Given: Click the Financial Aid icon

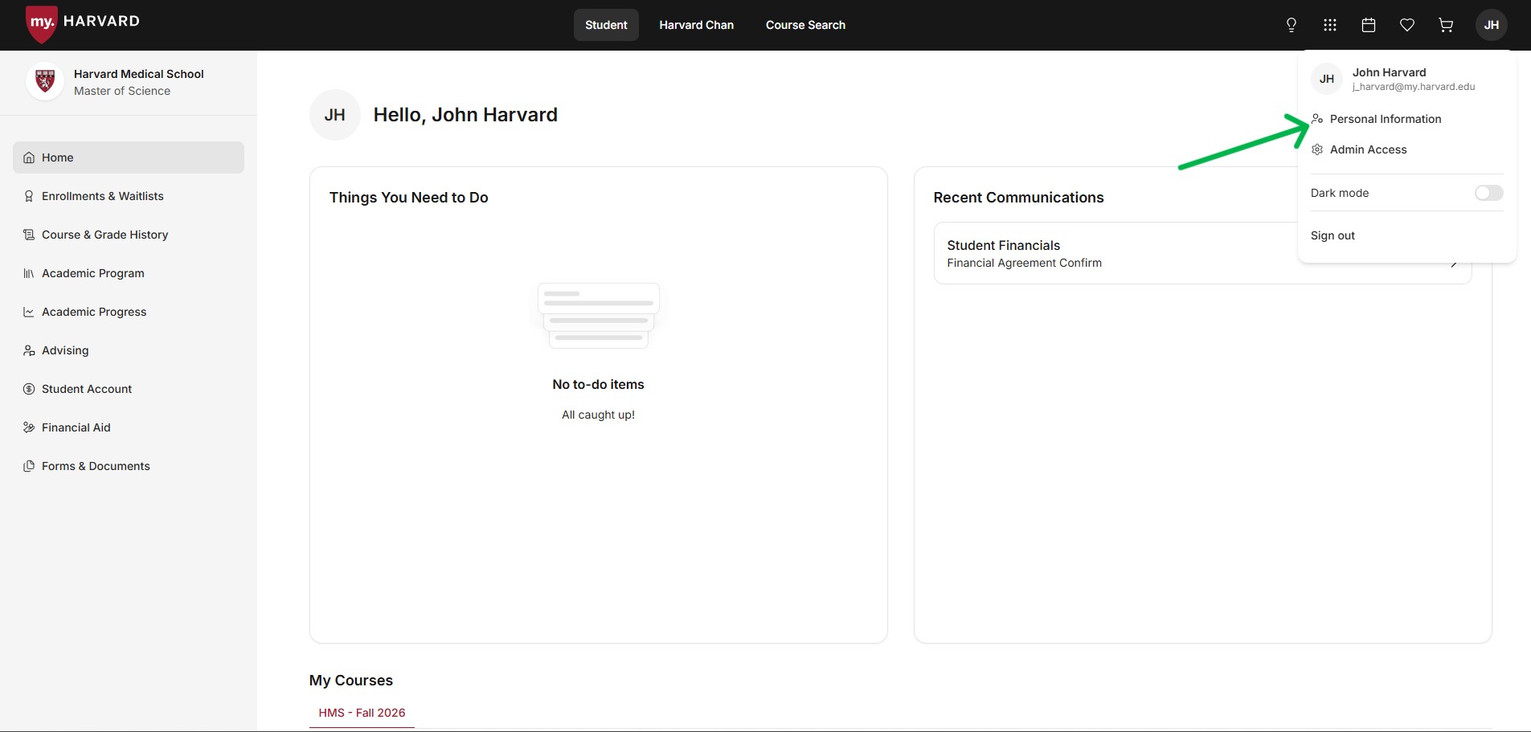Looking at the screenshot, I should [29, 427].
